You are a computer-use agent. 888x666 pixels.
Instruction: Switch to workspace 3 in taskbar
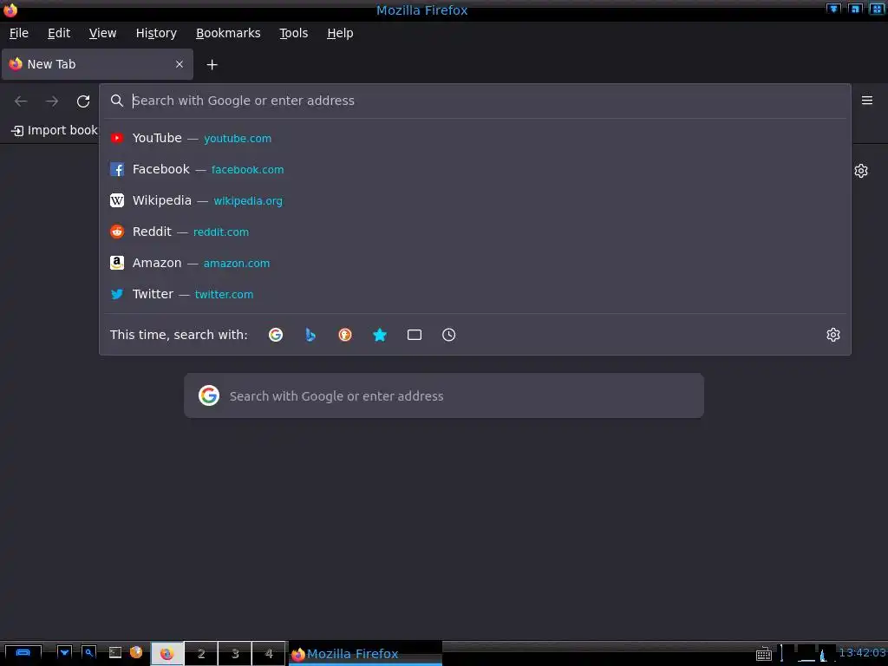pyautogui.click(x=235, y=654)
